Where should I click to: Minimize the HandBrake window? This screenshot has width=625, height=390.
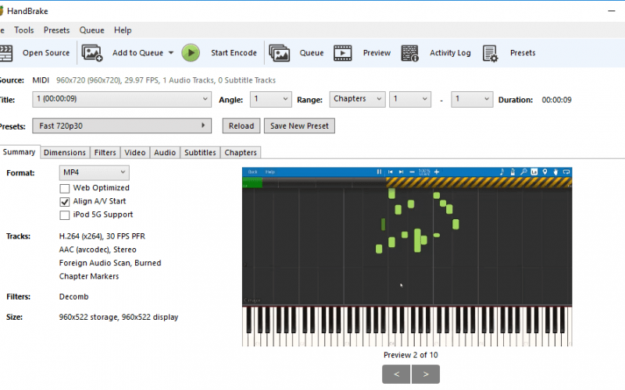tap(612, 11)
